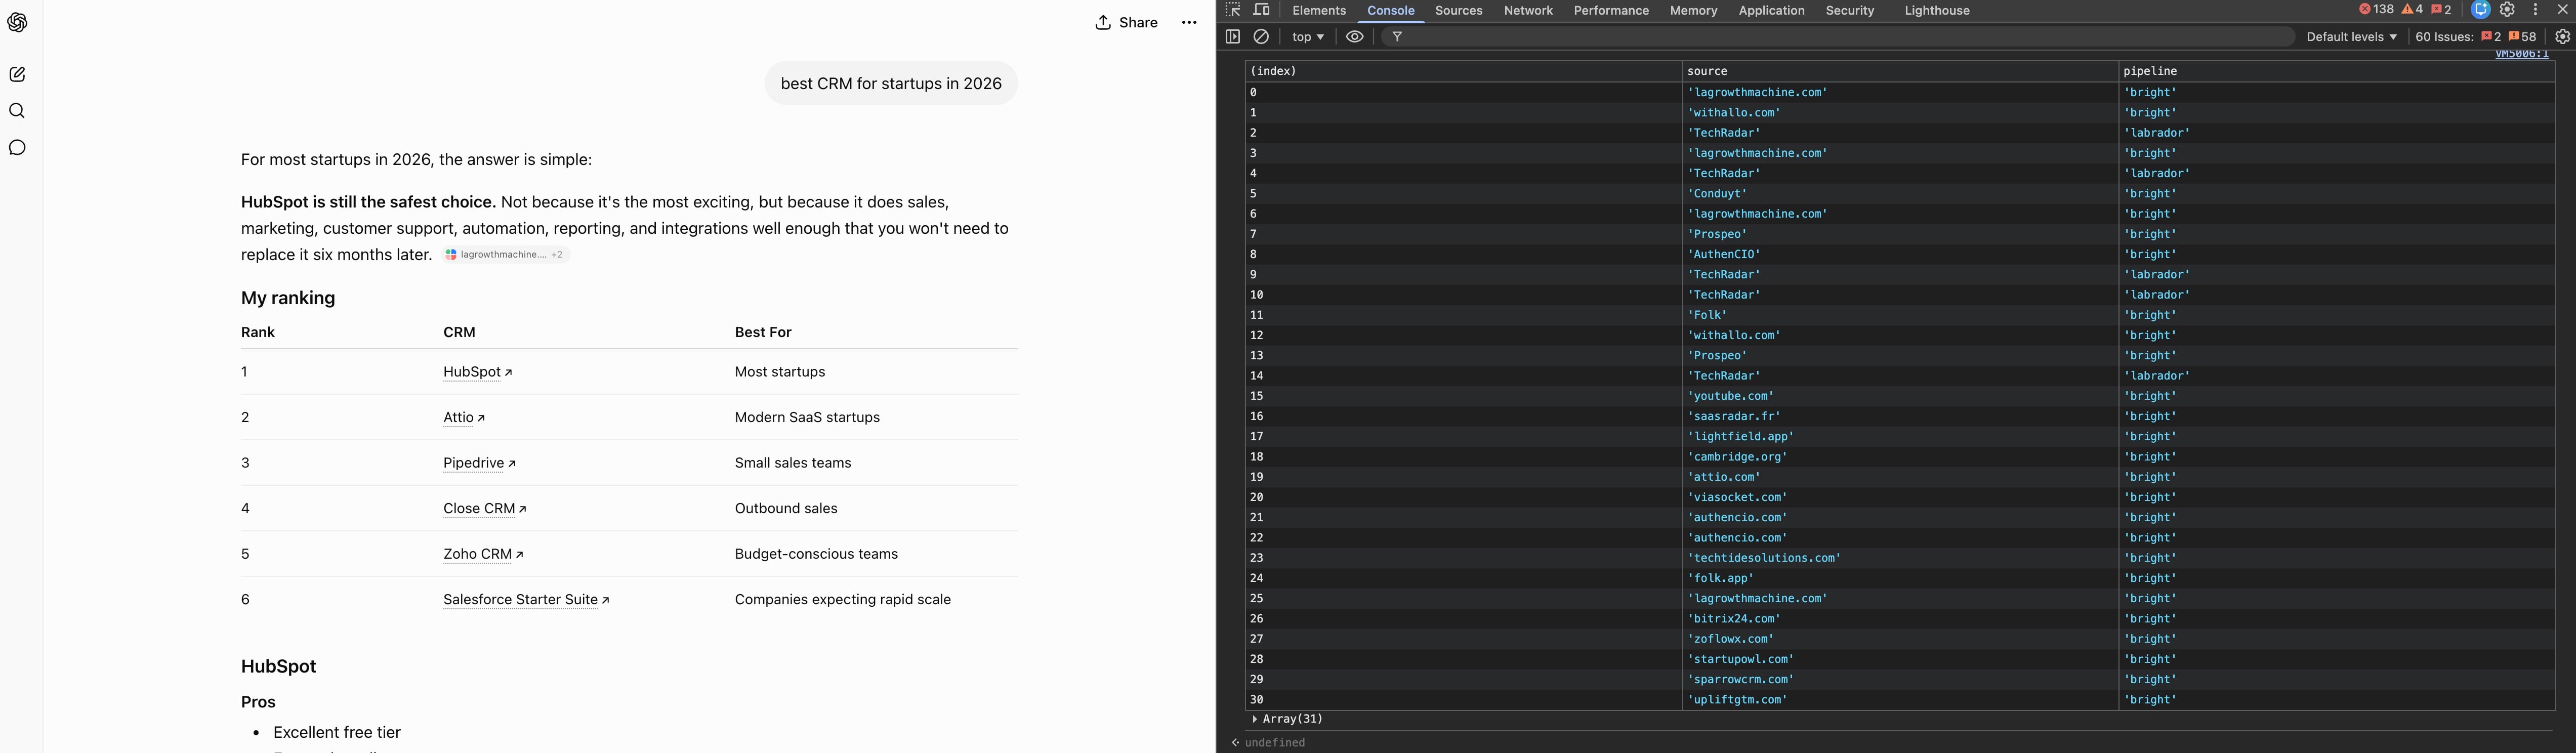Open console settings gear icon
The height and width of the screenshot is (753, 2576).
click(2562, 36)
